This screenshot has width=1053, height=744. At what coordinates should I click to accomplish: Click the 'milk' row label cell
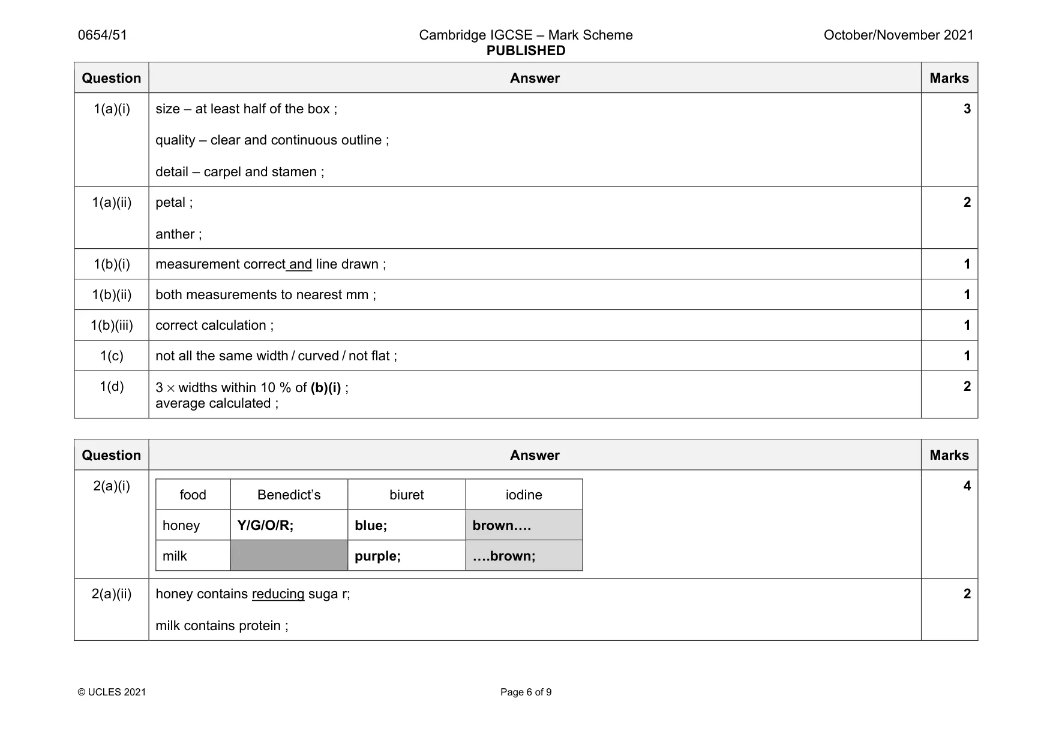tap(193, 556)
